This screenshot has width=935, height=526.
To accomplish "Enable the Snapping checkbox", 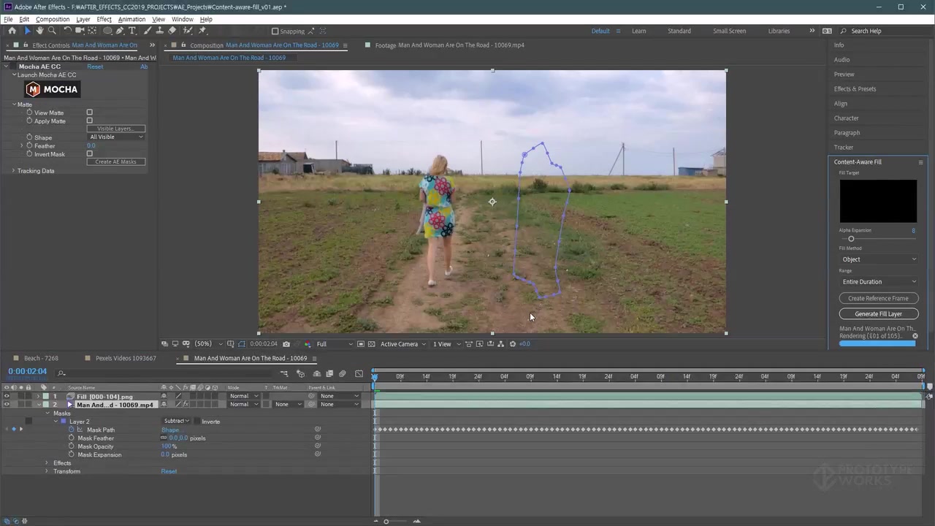I will click(275, 31).
